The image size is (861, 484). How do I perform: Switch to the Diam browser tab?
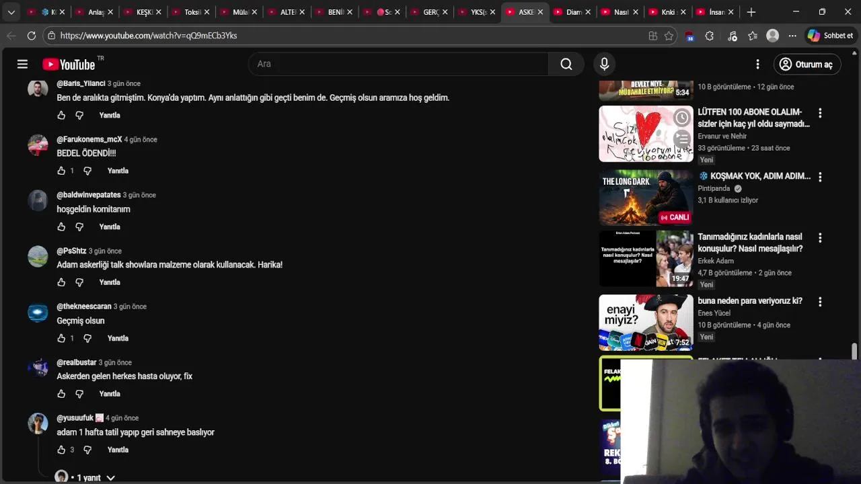coord(573,12)
